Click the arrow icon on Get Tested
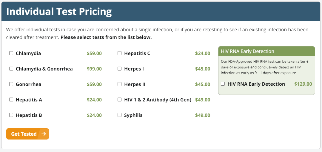 (44, 134)
